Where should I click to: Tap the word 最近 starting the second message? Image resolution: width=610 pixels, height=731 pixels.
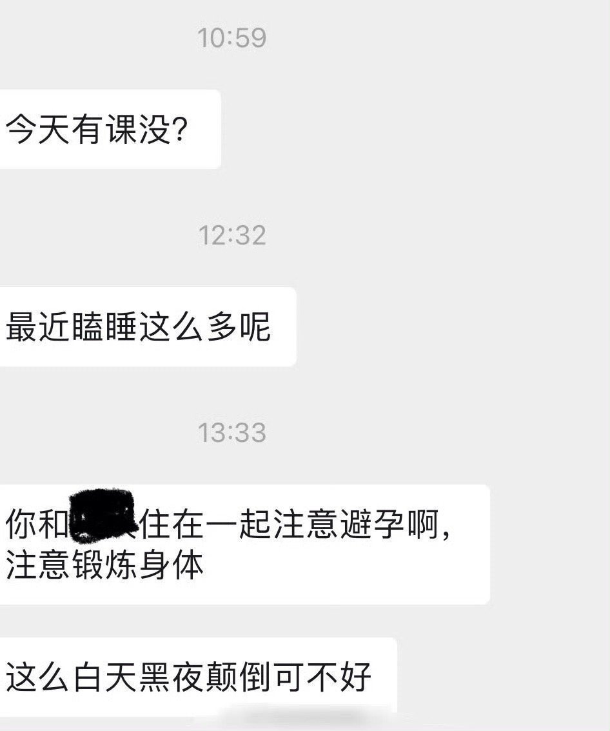tap(38, 327)
